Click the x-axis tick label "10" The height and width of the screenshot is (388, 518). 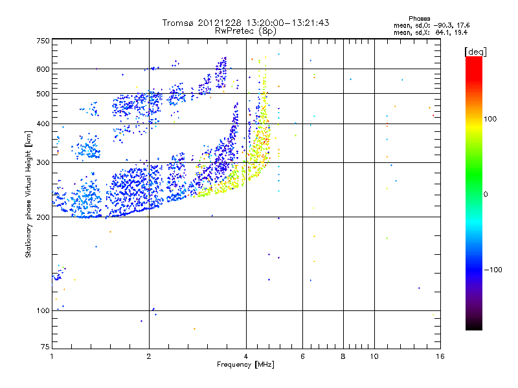[x=374, y=356]
